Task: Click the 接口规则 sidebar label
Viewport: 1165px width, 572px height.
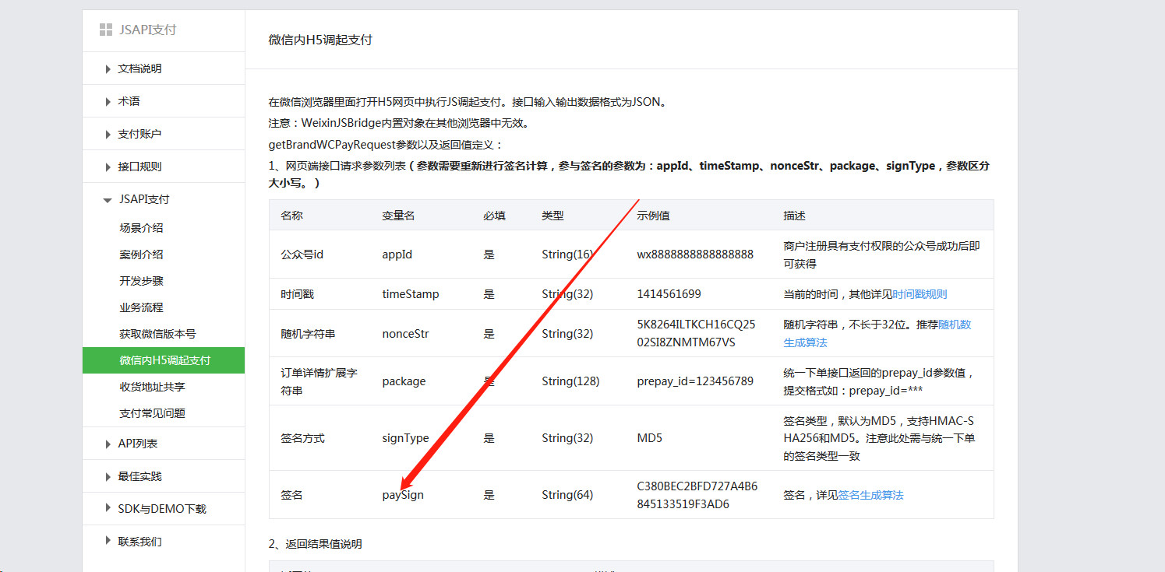Action: point(139,167)
